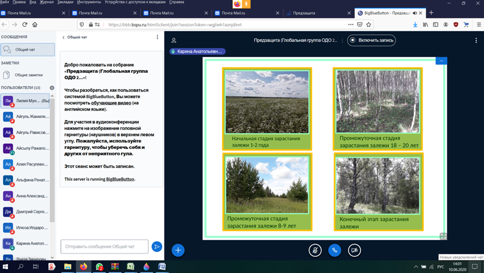Make the presentation fullscreen
The width and height of the screenshot is (484, 273).
(443, 236)
